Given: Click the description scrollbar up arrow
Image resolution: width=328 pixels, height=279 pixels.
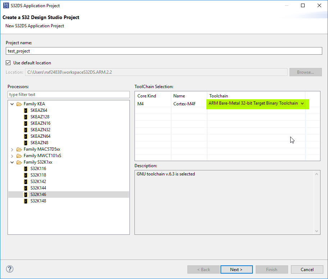Looking at the screenshot, I should pos(317,174).
